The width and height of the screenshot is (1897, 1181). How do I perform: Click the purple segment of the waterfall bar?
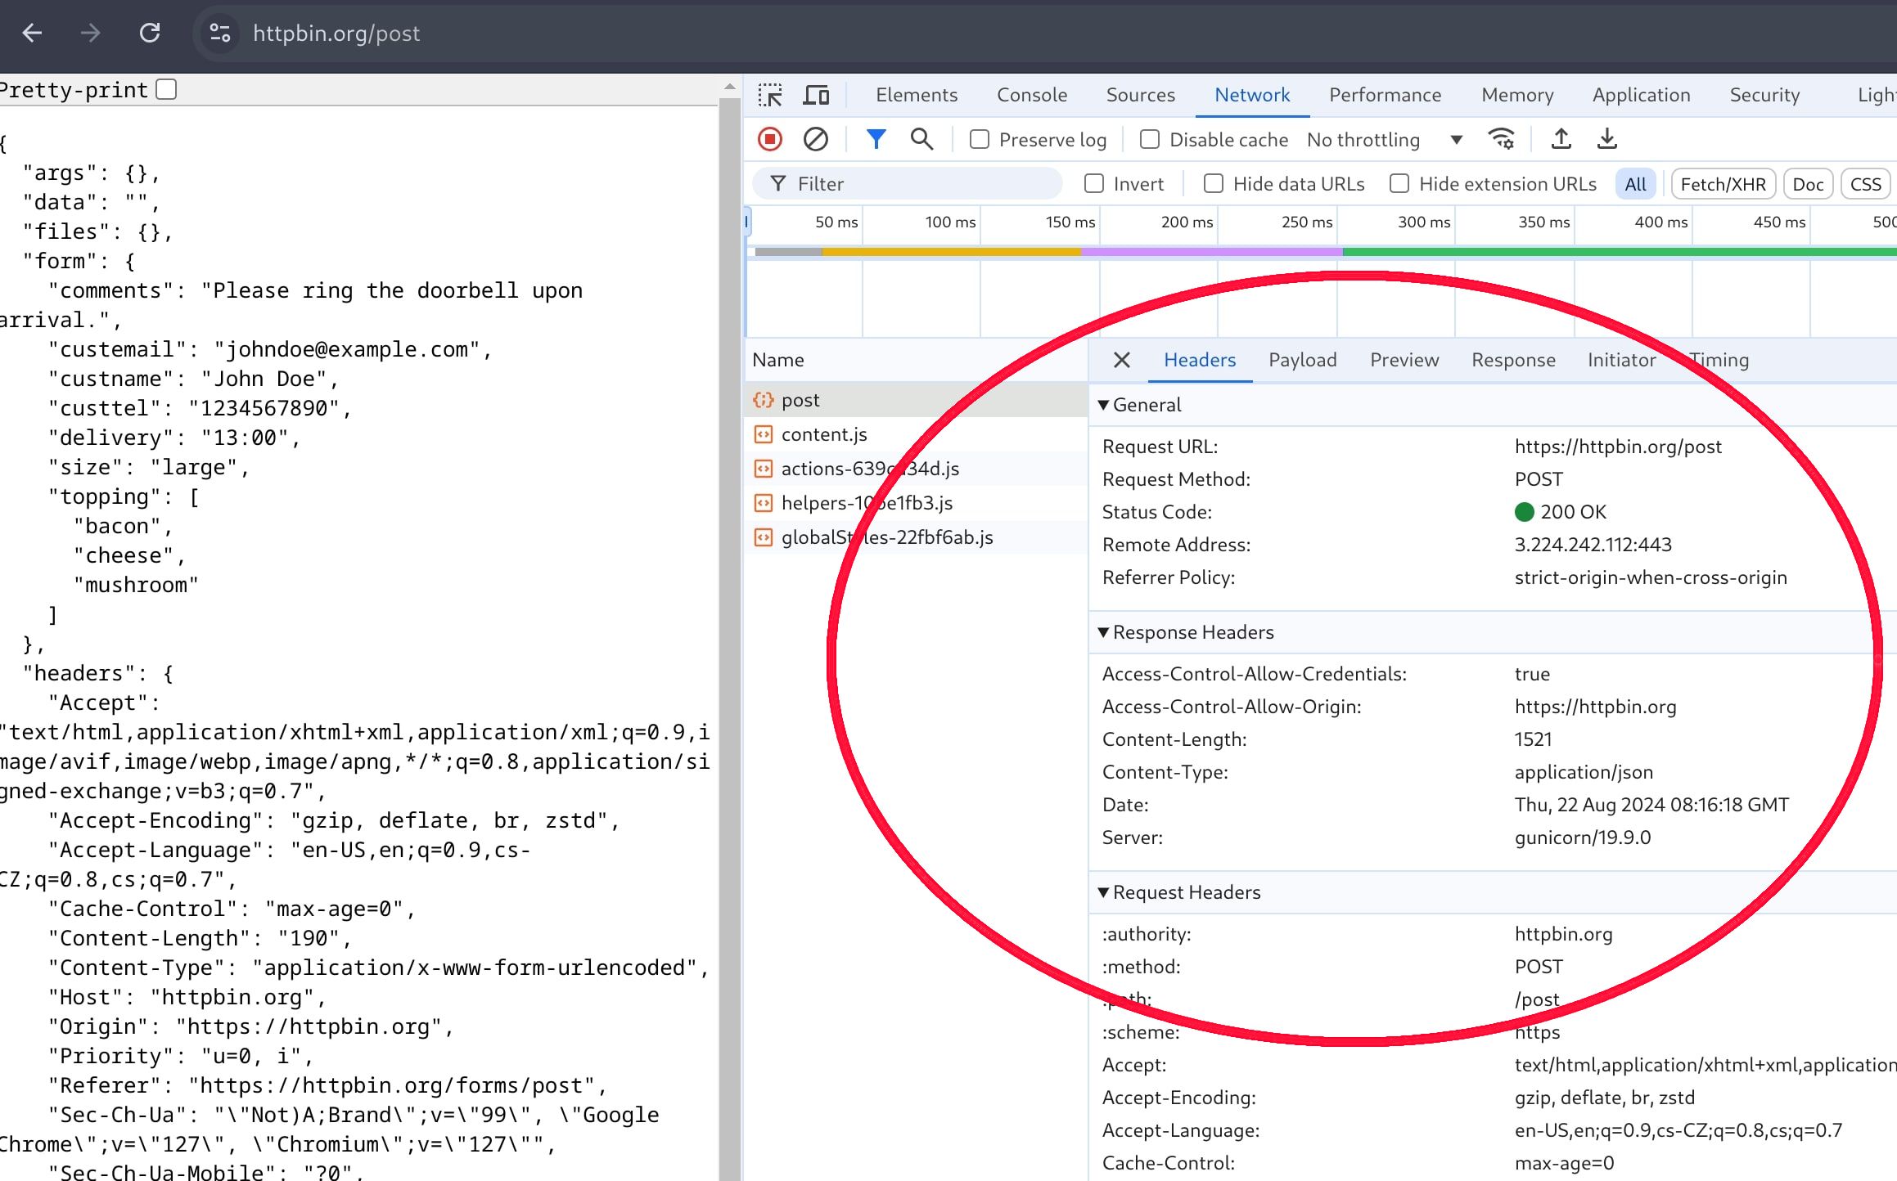click(x=1212, y=252)
